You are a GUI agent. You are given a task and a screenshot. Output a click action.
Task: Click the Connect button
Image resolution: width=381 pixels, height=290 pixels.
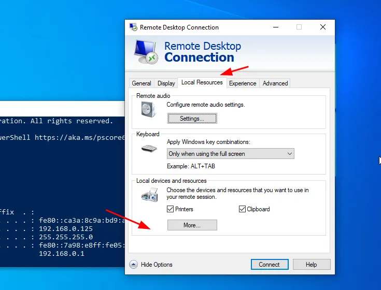click(269, 265)
